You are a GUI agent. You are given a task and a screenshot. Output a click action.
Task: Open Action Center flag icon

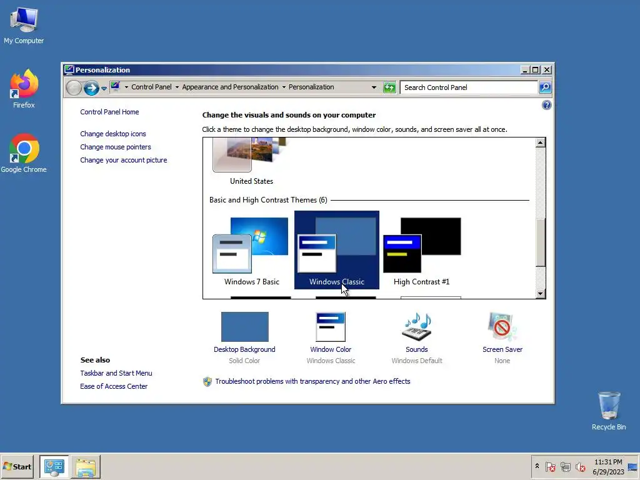click(x=551, y=466)
